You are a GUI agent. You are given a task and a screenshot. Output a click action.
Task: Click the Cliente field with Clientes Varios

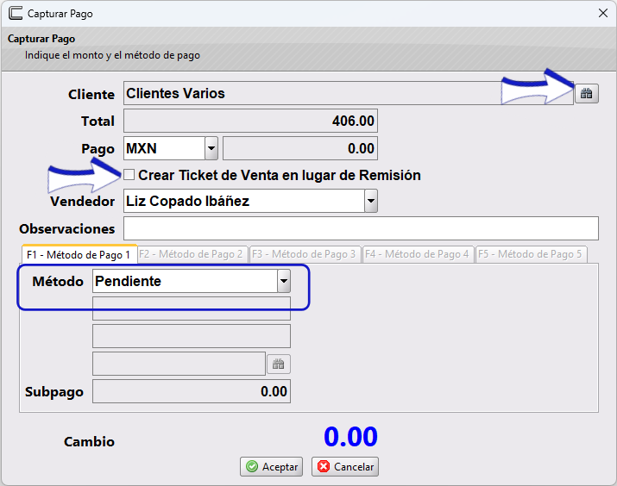tap(349, 93)
